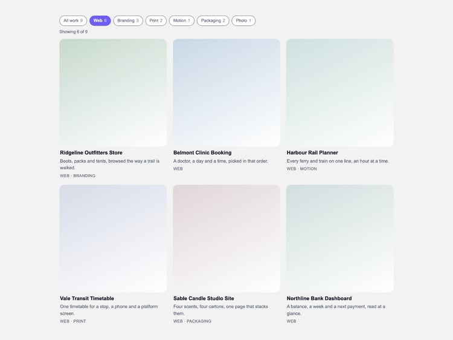This screenshot has height=340, width=453.
Task: Click the Ridgeline Outfitters Store title
Action: 91,152
